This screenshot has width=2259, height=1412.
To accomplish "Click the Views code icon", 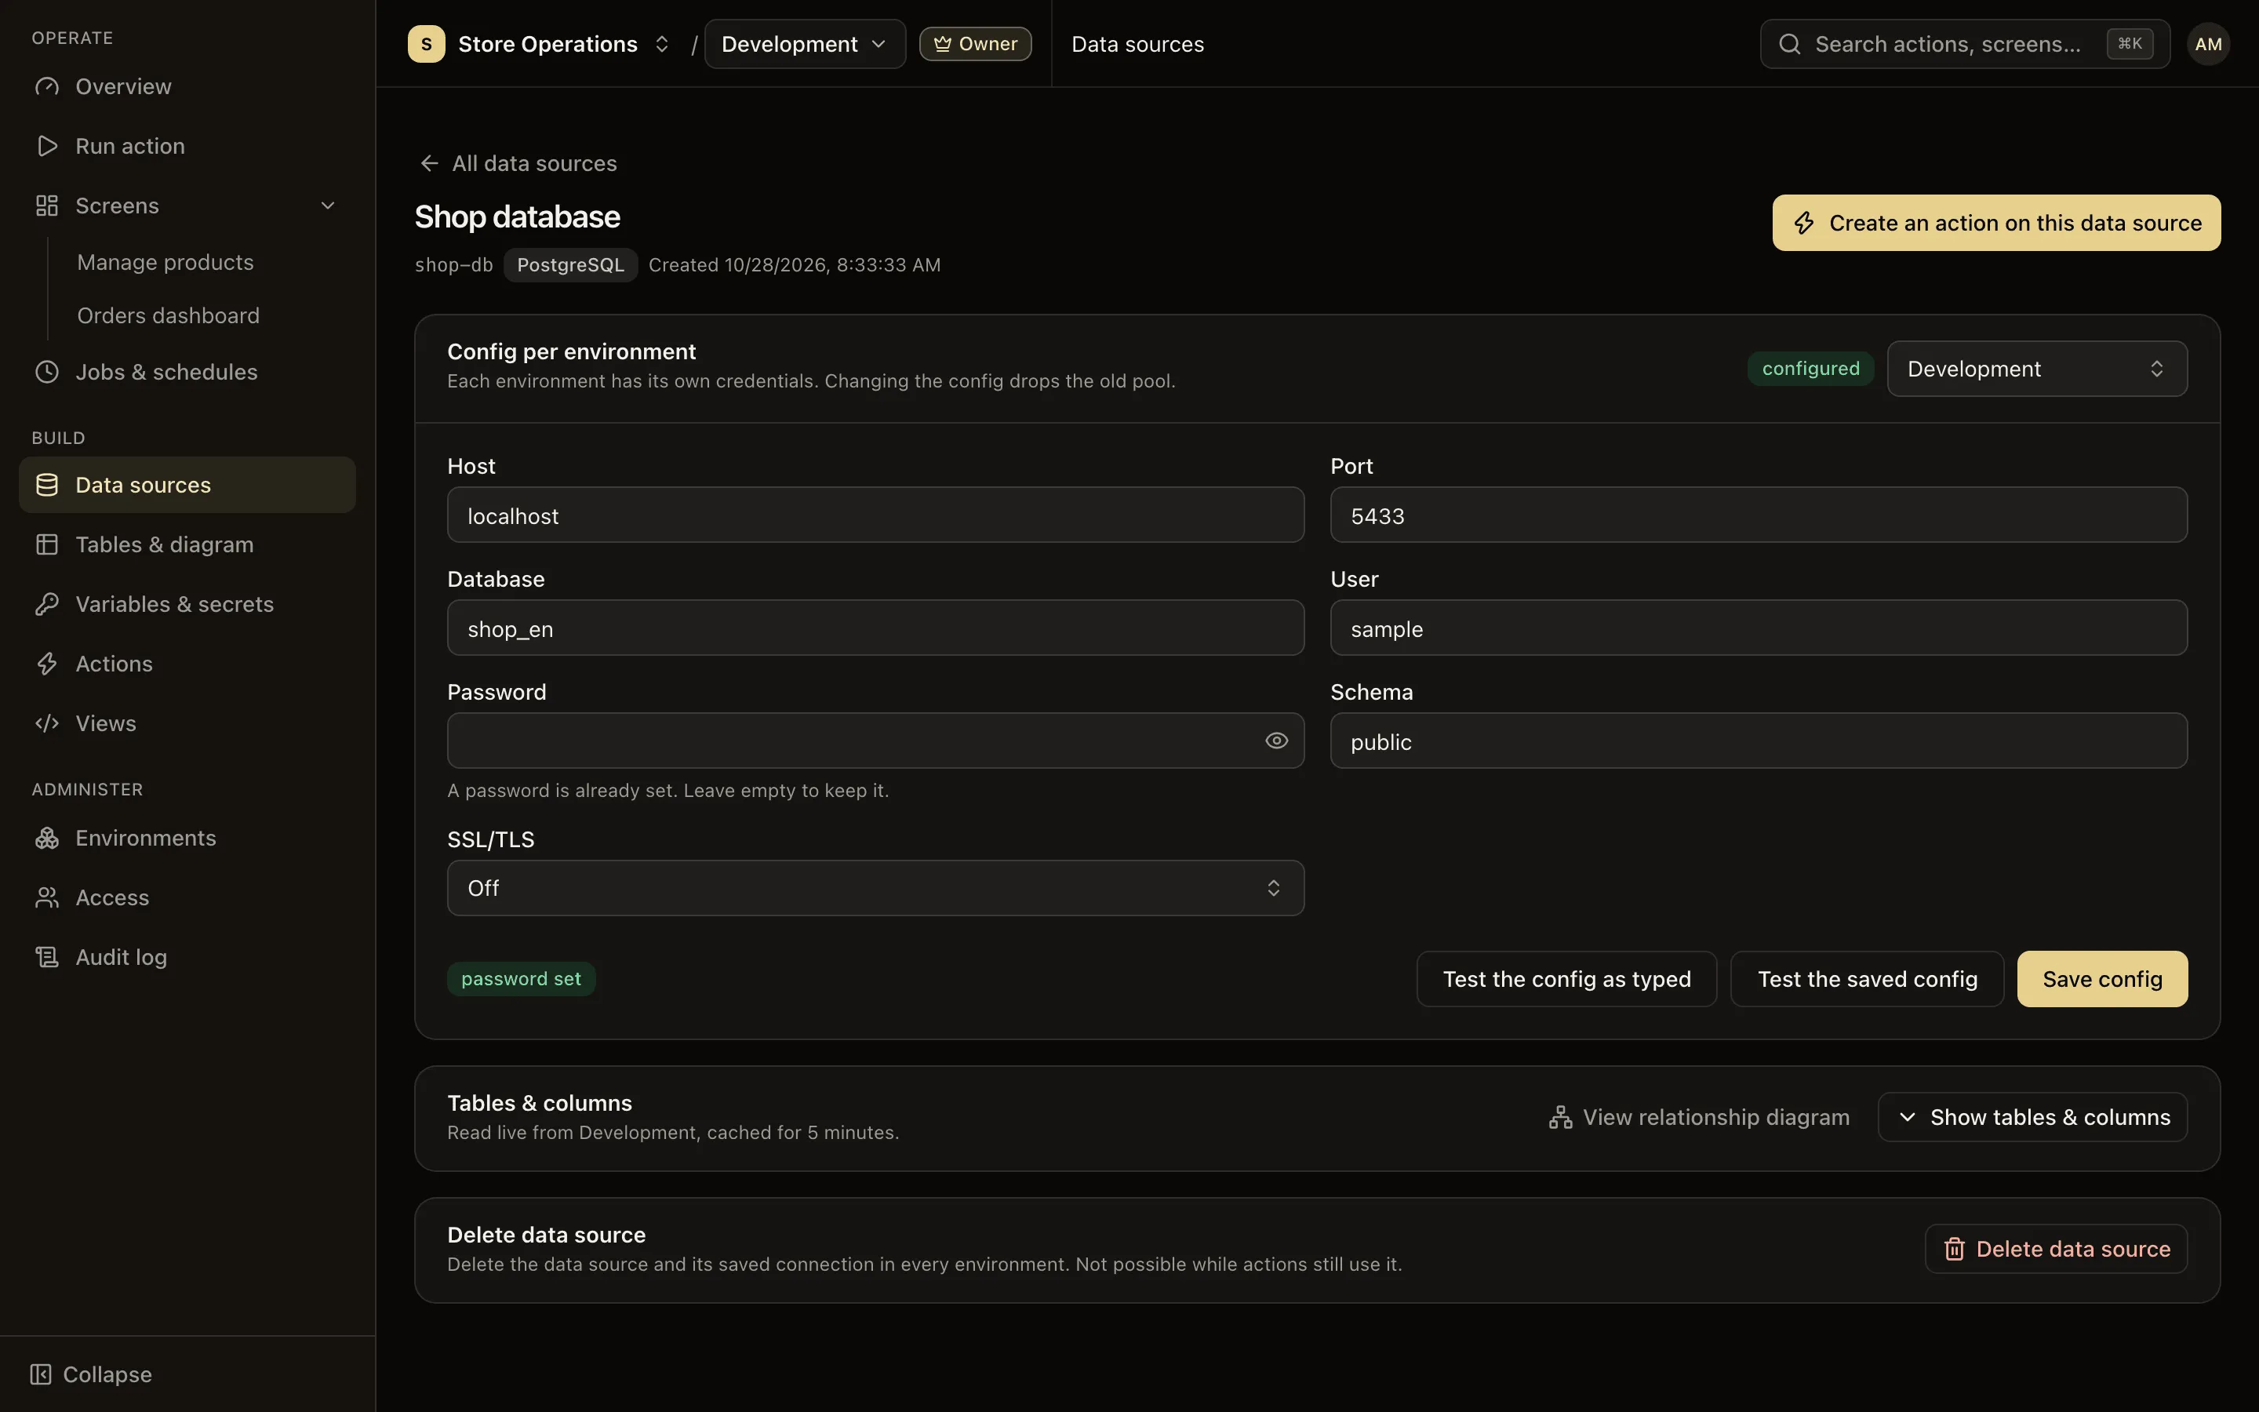I will pos(47,724).
